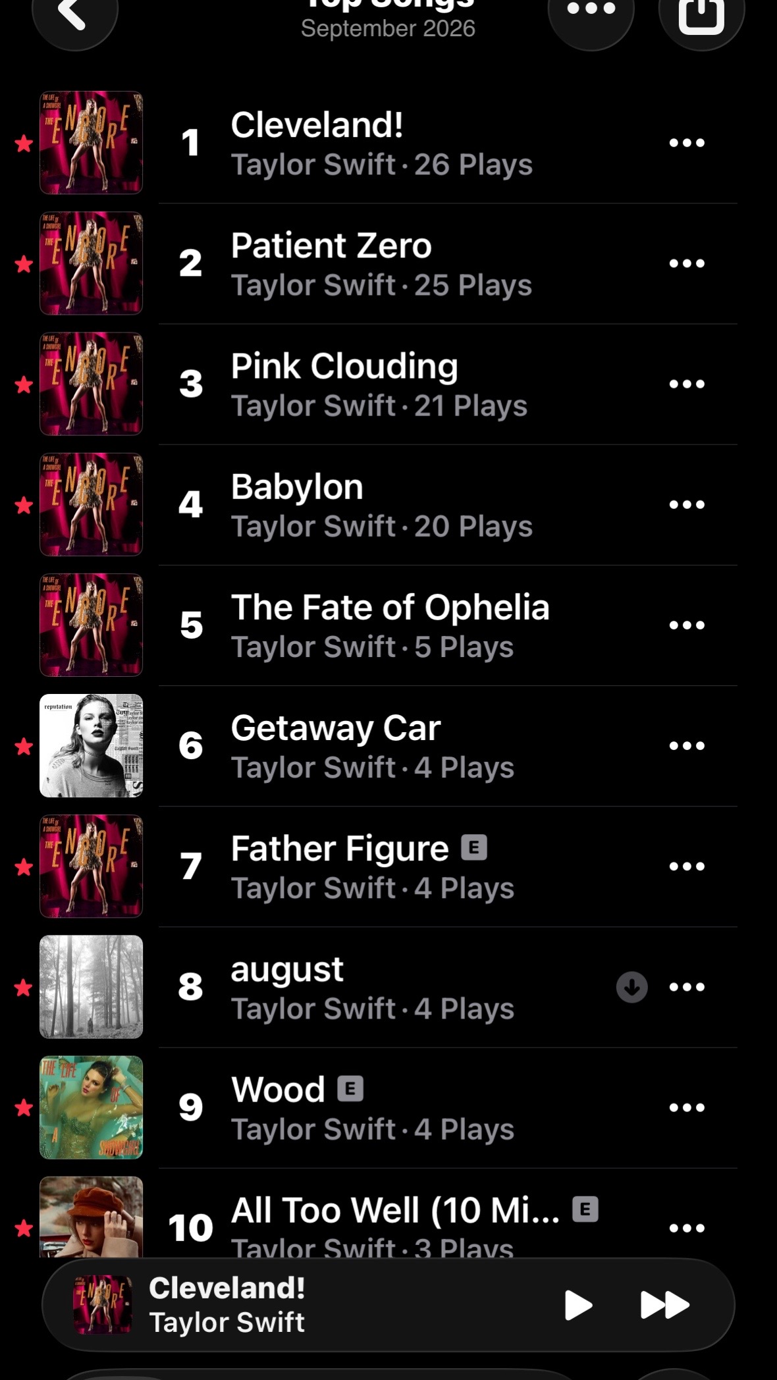Tap the All Too Well song title

tap(395, 1210)
